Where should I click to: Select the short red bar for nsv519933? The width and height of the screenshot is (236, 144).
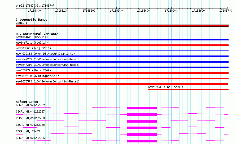pyautogui.click(x=188, y=90)
